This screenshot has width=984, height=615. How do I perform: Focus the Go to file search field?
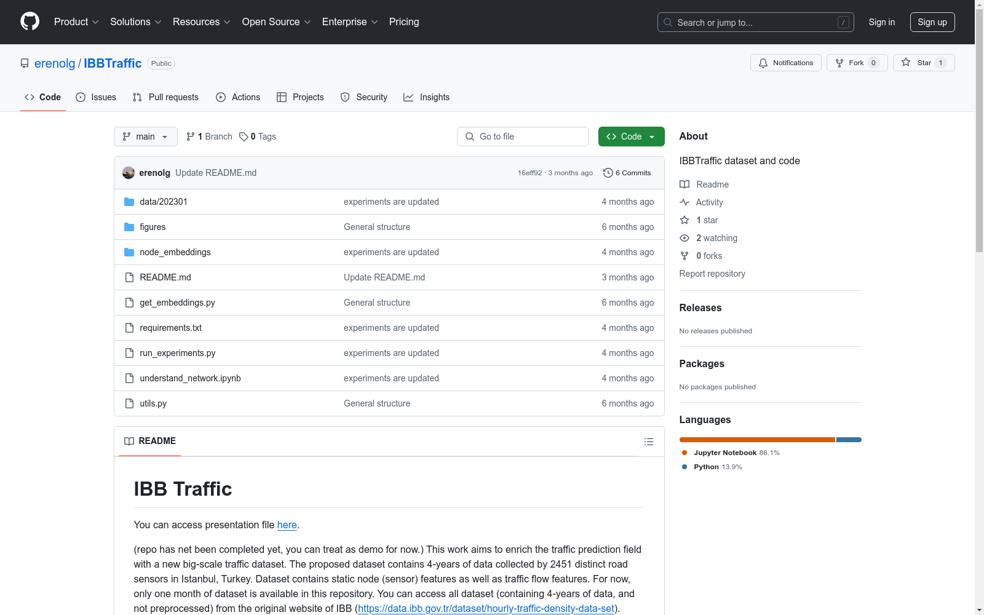(523, 137)
